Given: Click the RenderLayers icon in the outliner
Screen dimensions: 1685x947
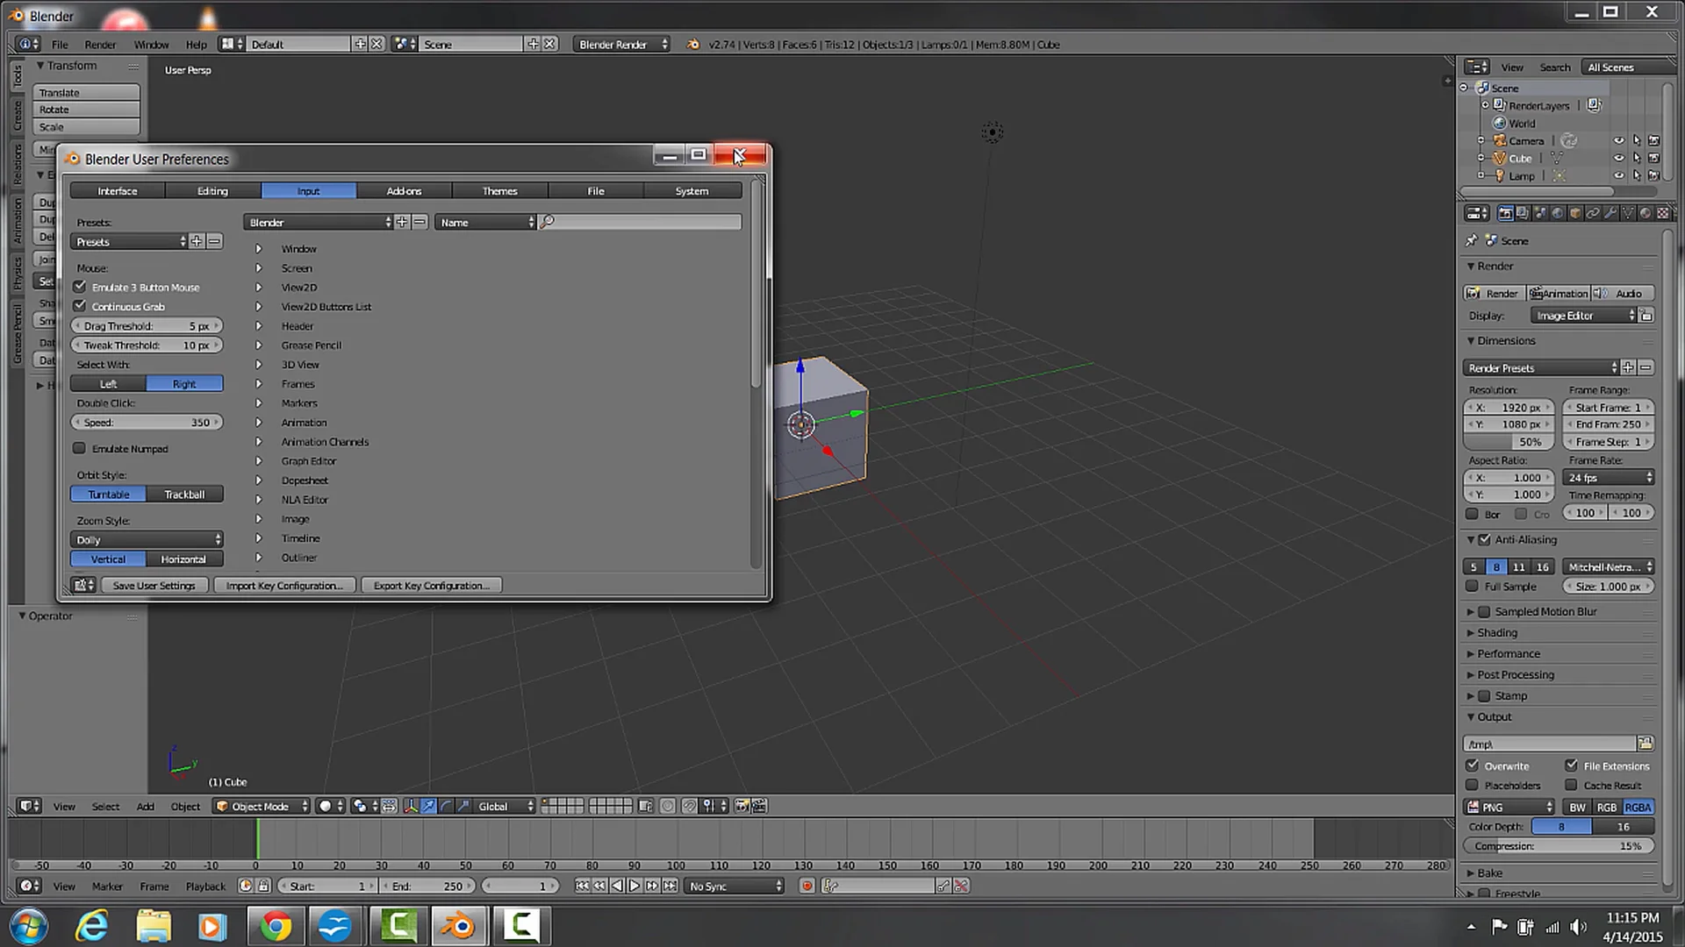Looking at the screenshot, I should pyautogui.click(x=1501, y=105).
